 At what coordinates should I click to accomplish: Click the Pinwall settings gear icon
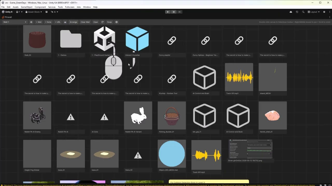(x=116, y=22)
